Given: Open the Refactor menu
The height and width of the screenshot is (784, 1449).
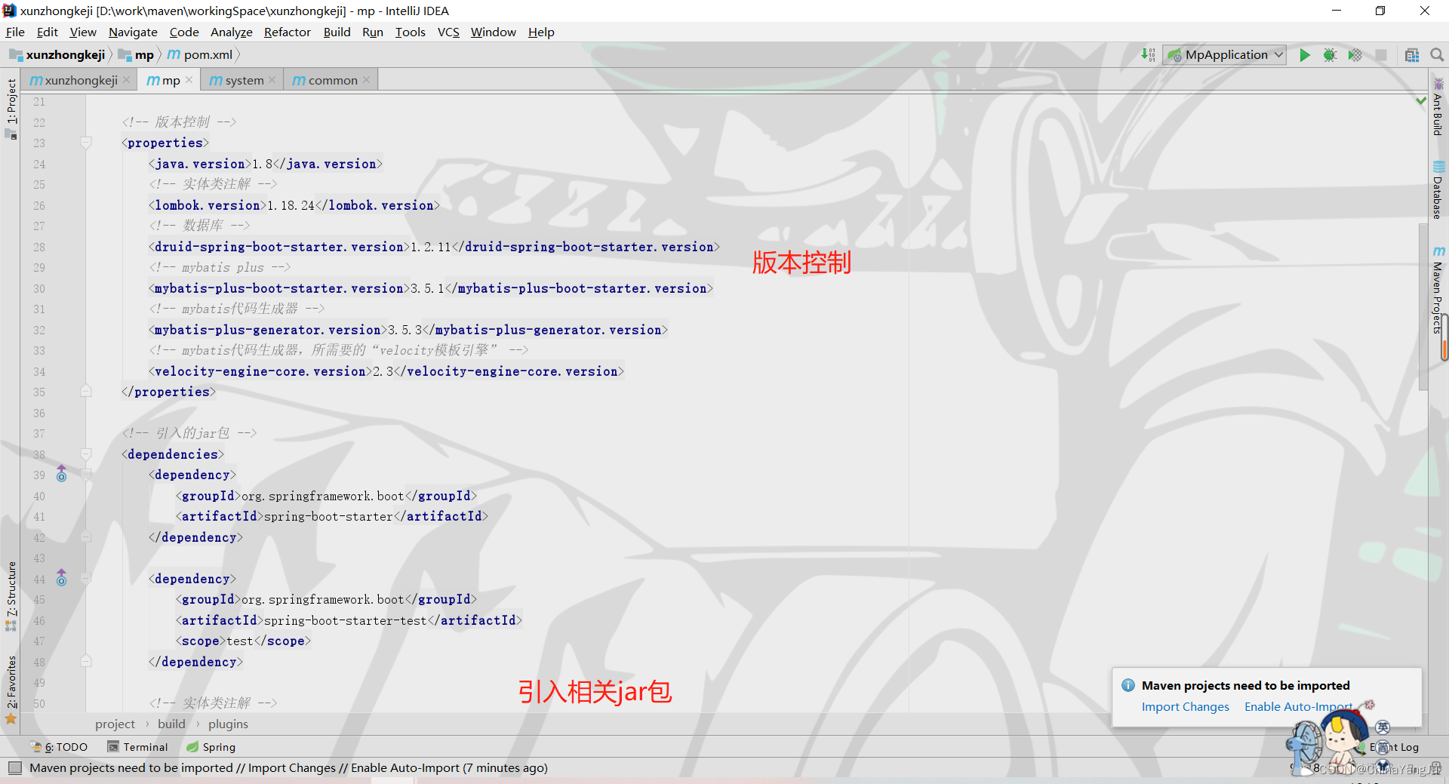Looking at the screenshot, I should tap(288, 32).
